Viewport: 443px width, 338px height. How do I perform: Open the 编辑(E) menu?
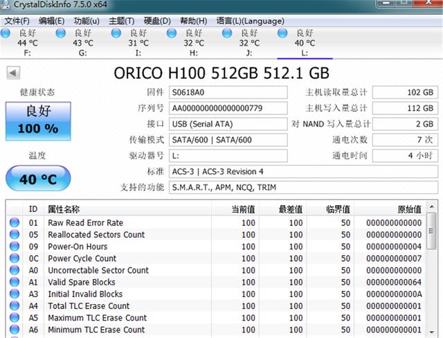(51, 21)
